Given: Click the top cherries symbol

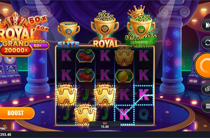Looking at the screenshot, I should coord(85,56).
